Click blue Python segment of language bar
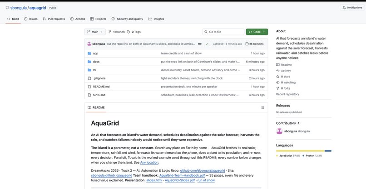This screenshot has width=366, height=189. coord(328,151)
